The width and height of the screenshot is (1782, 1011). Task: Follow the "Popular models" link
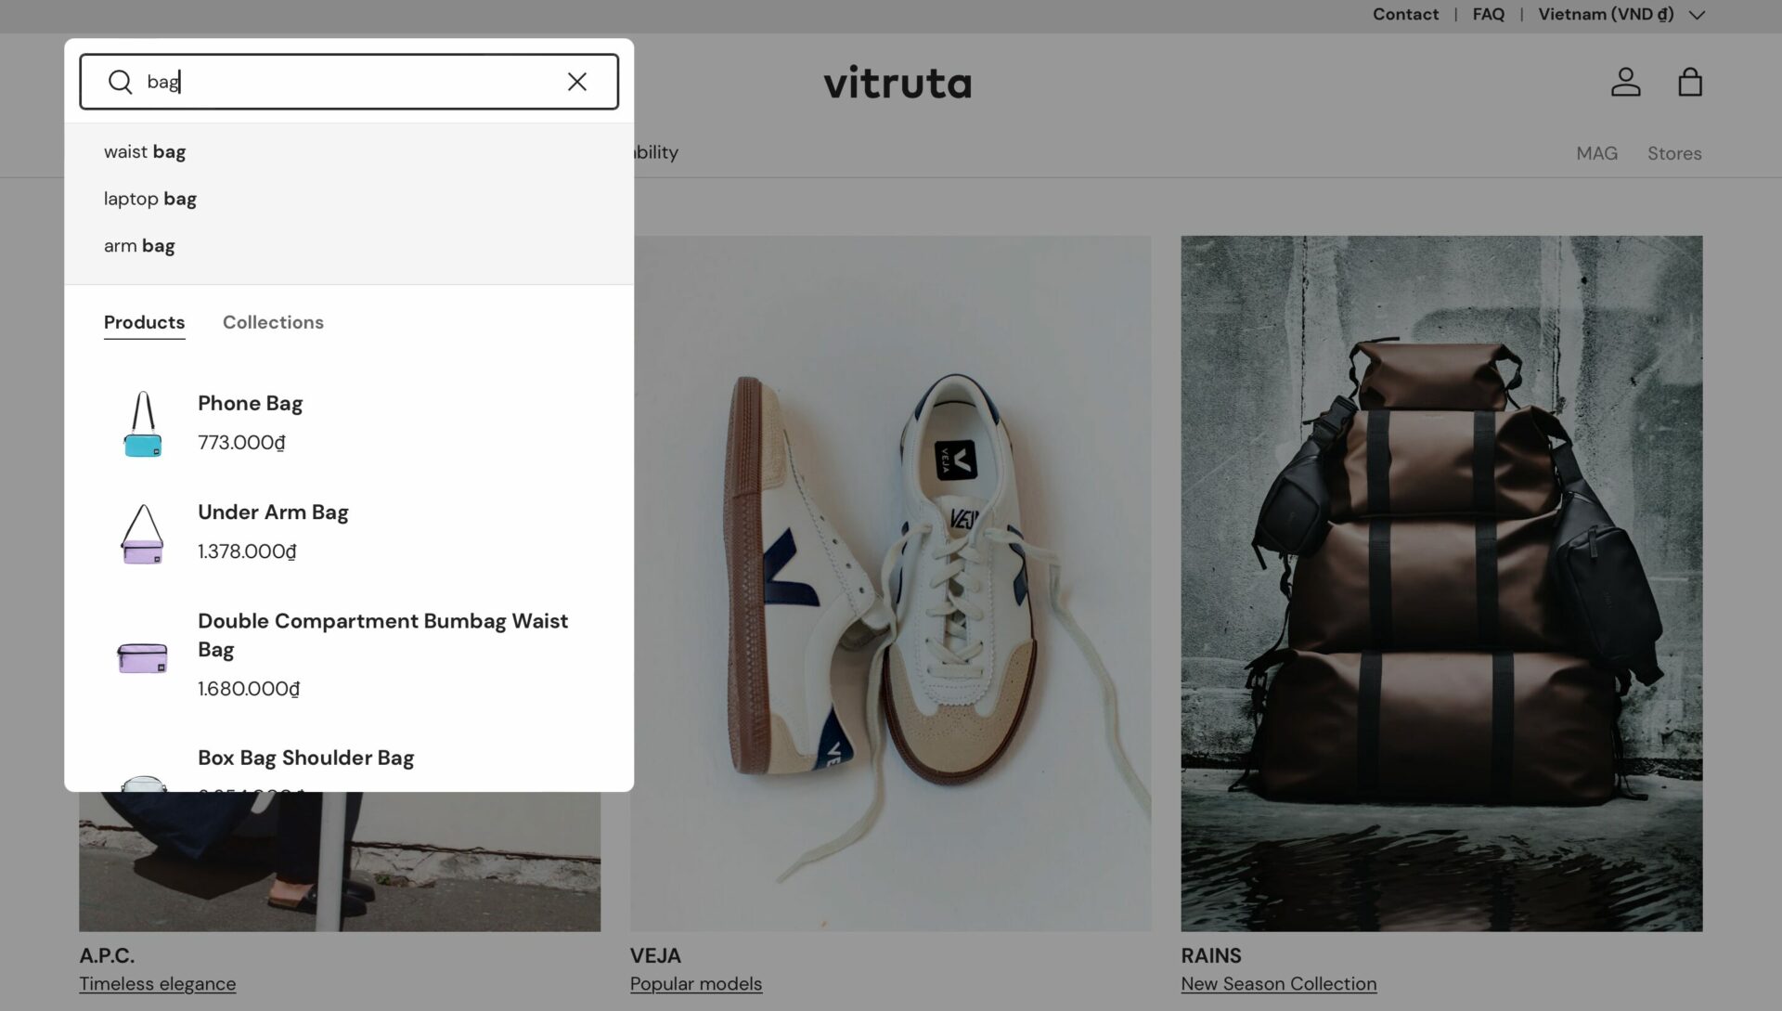pyautogui.click(x=696, y=984)
